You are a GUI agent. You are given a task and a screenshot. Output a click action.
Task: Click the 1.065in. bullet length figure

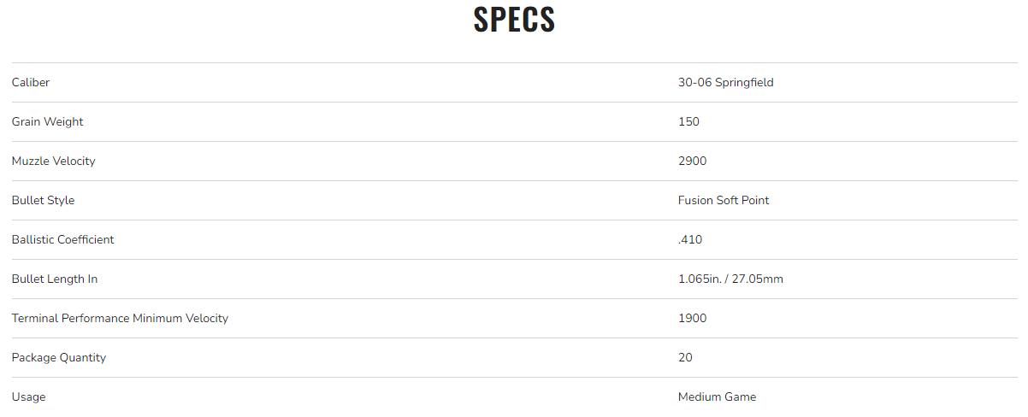pos(700,279)
